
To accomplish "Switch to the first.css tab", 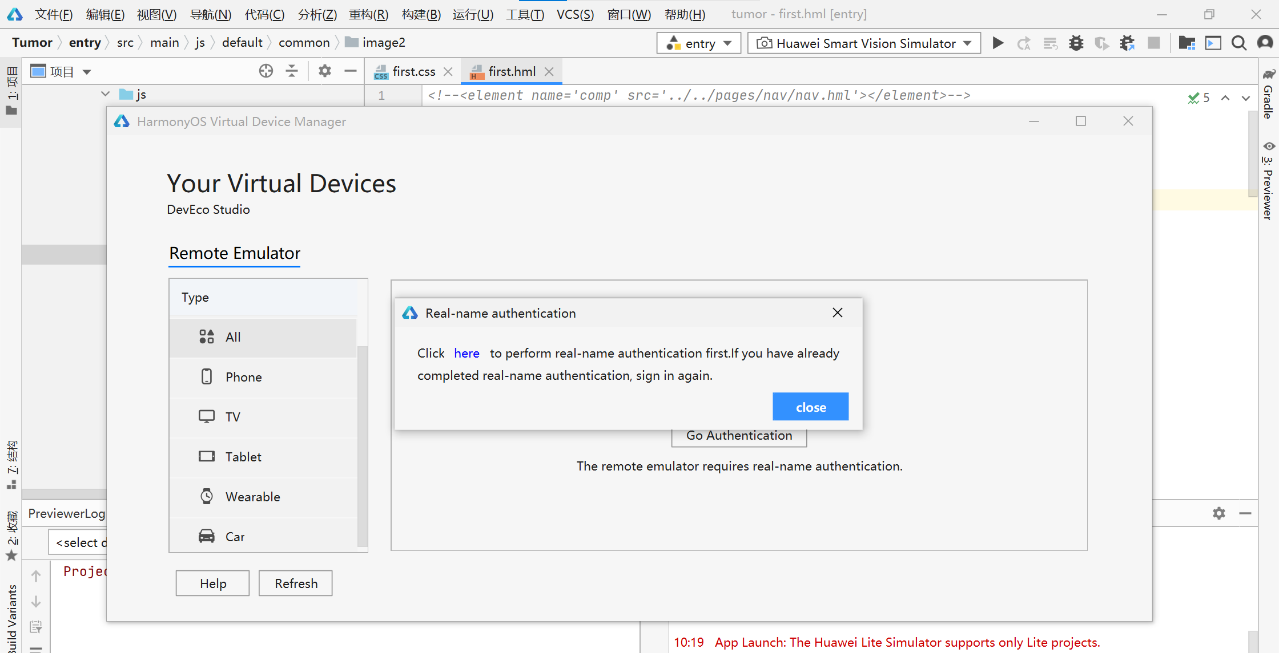I will pyautogui.click(x=413, y=72).
